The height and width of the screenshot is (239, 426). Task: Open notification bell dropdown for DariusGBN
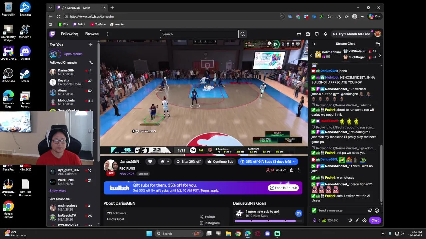(165, 162)
